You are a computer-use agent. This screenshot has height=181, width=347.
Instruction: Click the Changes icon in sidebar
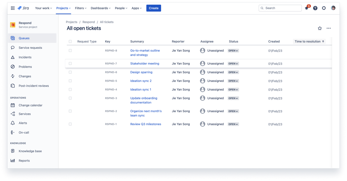pos(13,76)
